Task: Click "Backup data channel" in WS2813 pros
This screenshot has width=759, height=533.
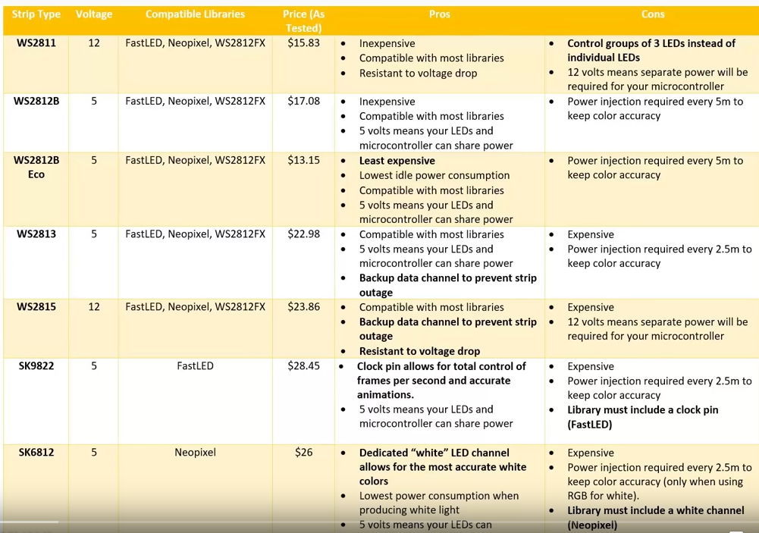Action: click(448, 285)
